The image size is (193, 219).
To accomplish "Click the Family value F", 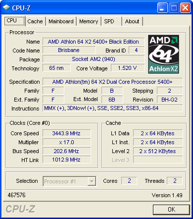I will point(53,91).
